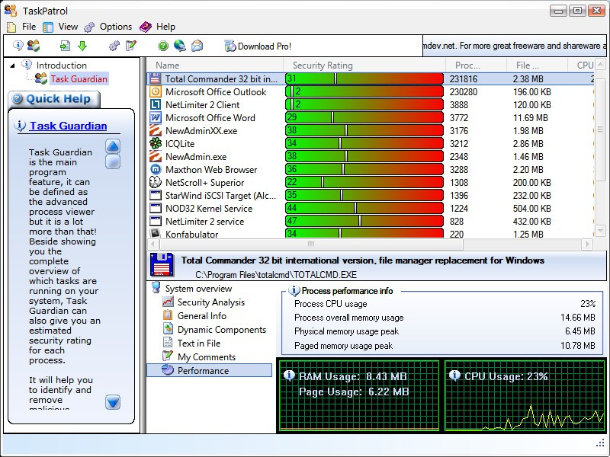Click ICQLite flower icon
This screenshot has width=610, height=457.
tap(156, 143)
